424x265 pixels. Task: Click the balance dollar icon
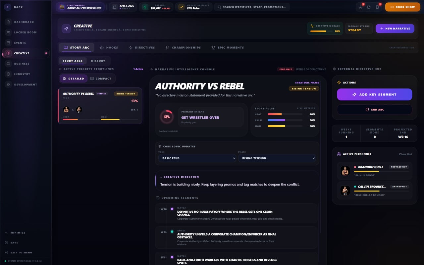pos(145,7)
